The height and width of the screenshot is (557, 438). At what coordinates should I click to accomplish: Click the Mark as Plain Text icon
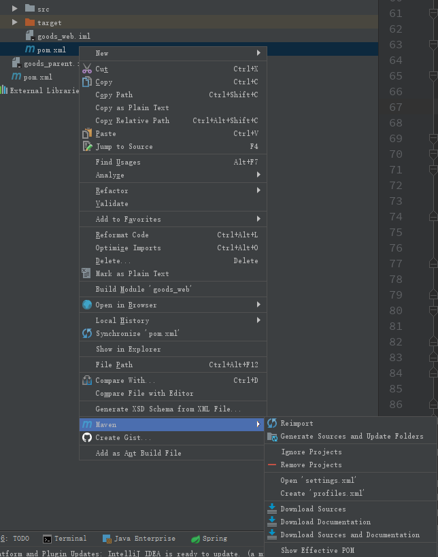tap(86, 273)
